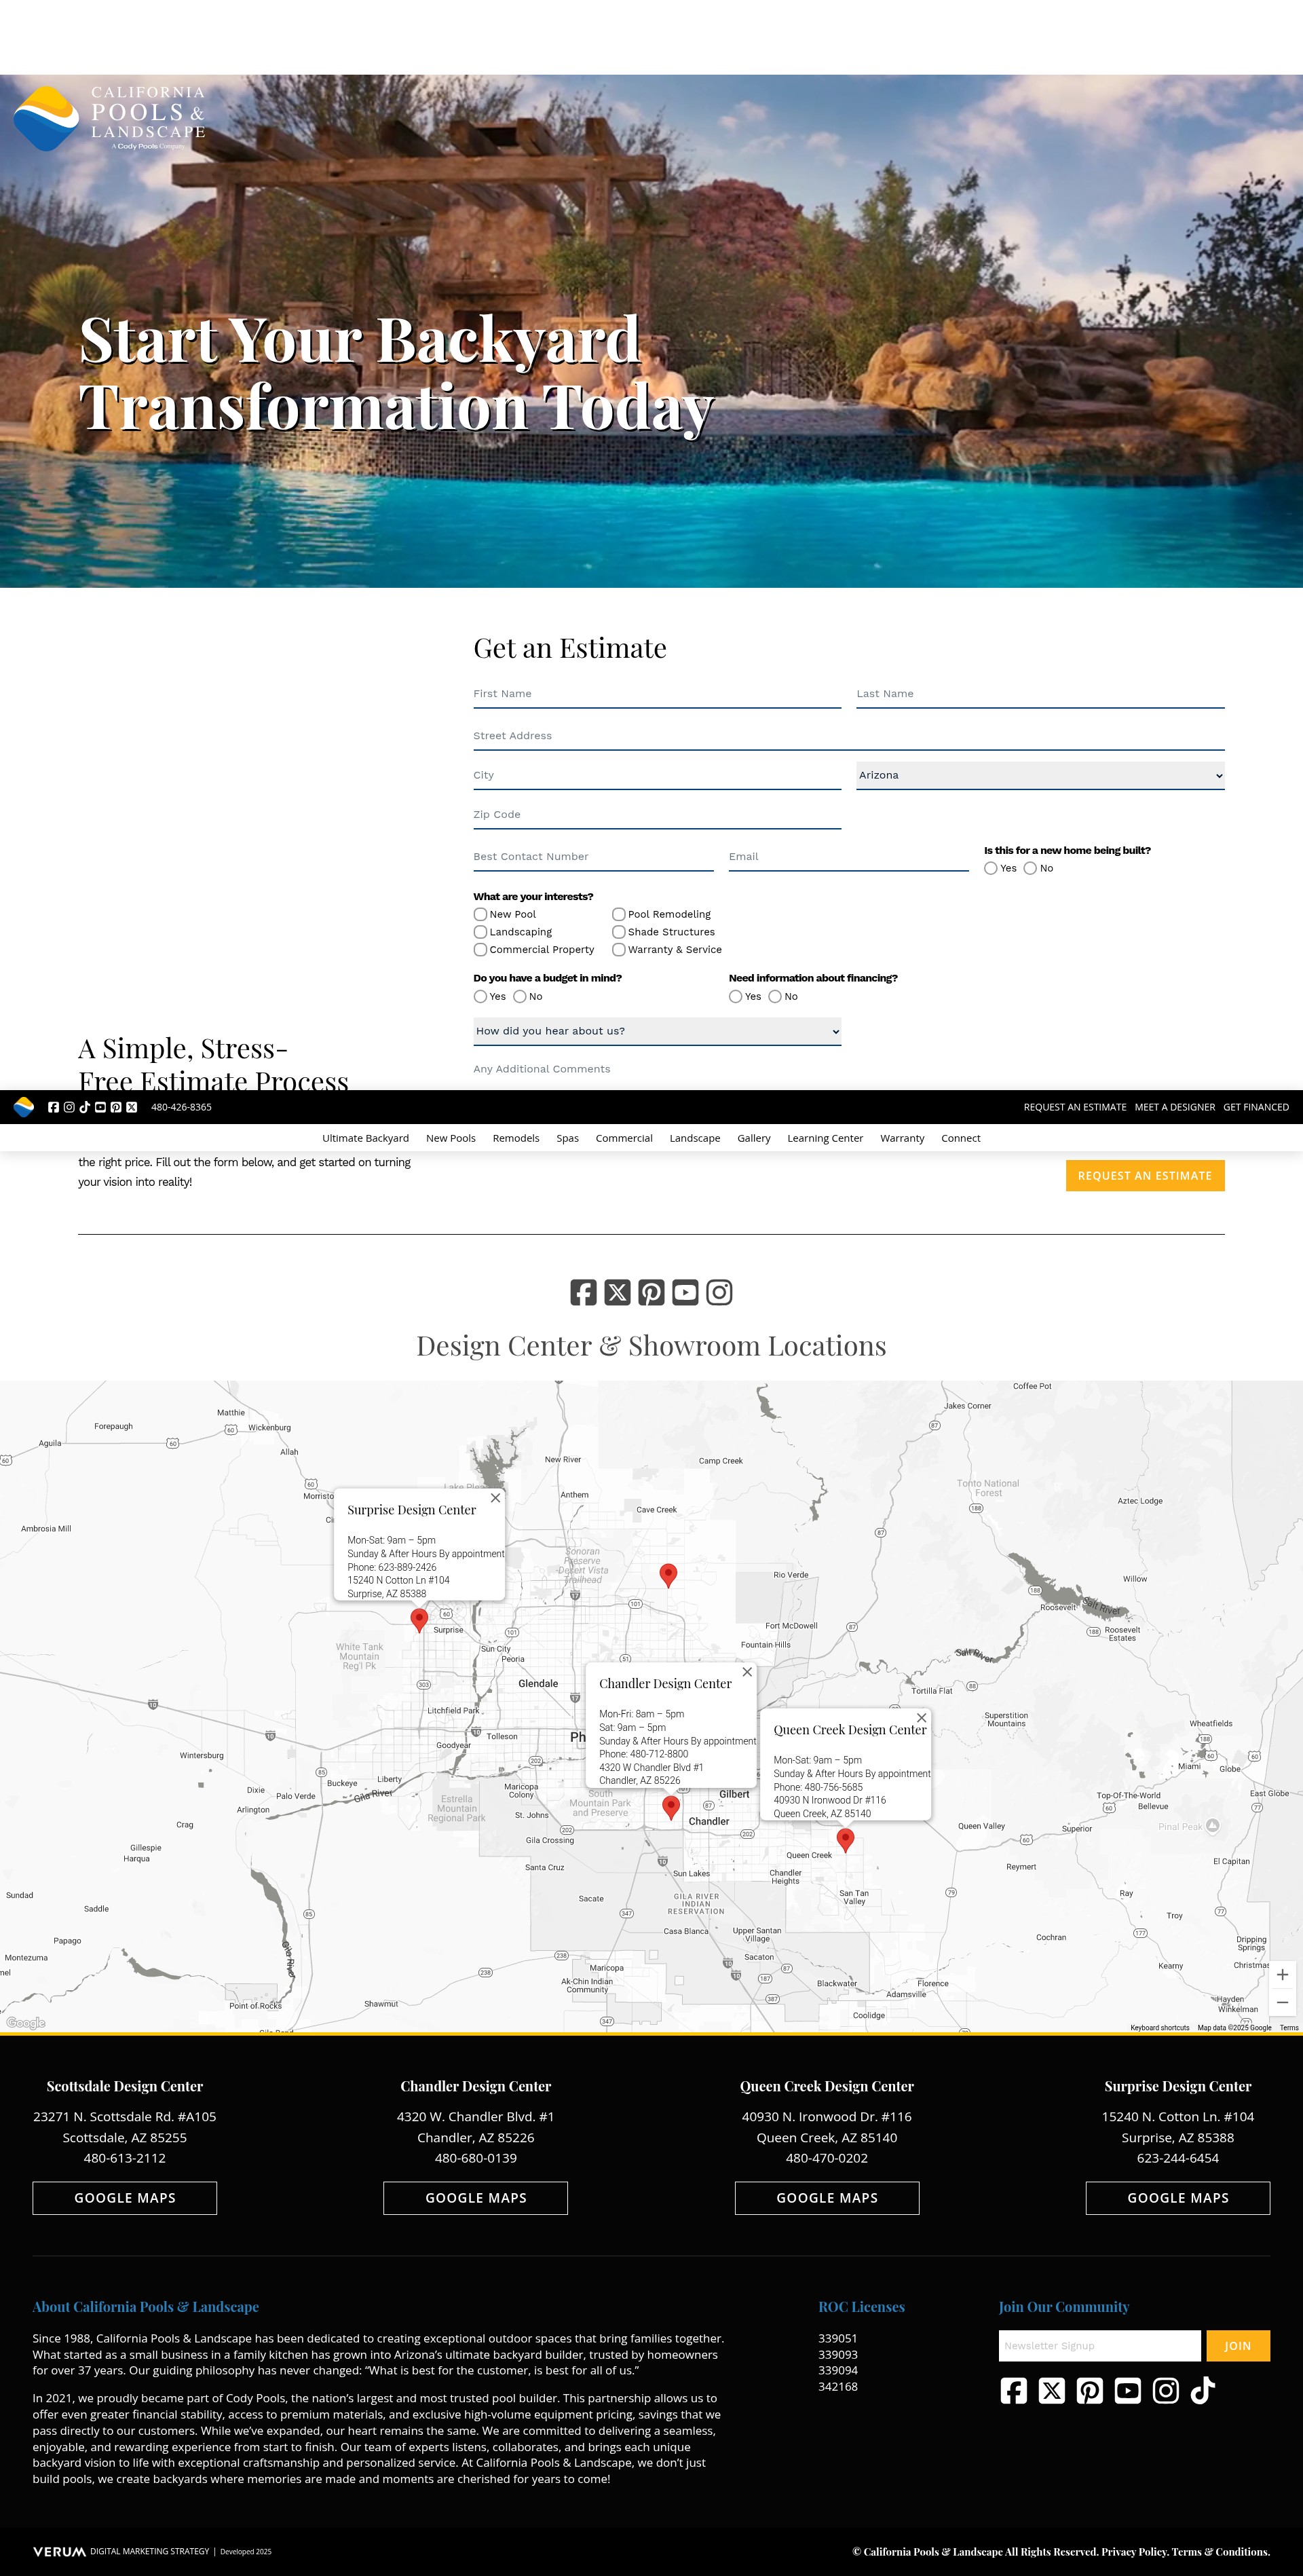Click the Newsletter Signup input field
This screenshot has height=2576, width=1303.
click(x=1100, y=2346)
